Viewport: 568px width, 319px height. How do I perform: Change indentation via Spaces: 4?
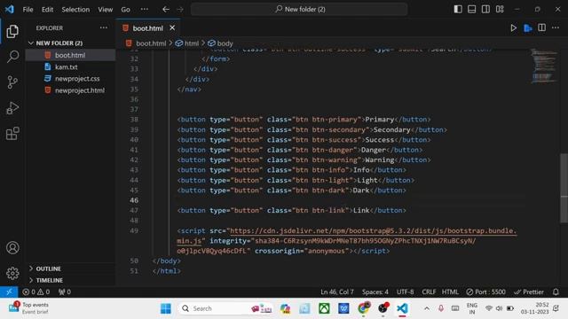tap(375, 292)
